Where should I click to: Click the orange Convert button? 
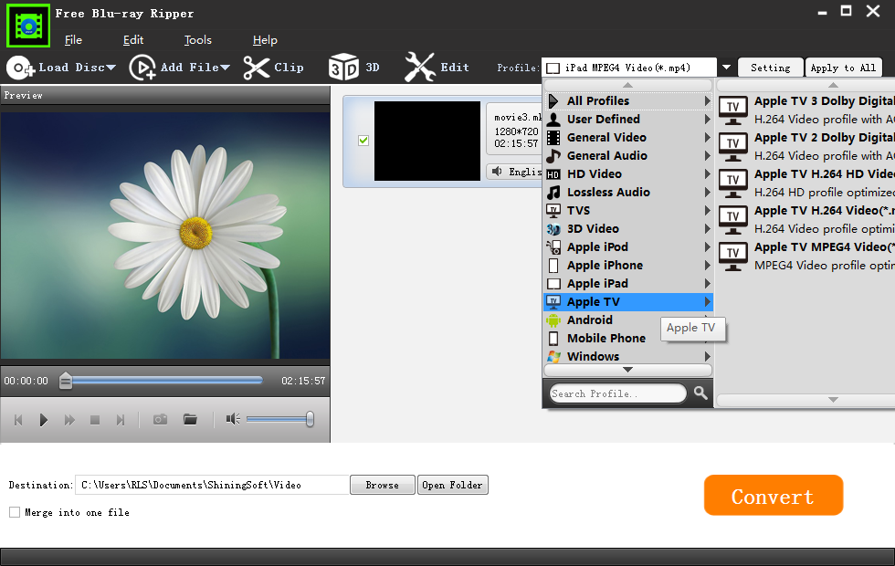pyautogui.click(x=773, y=496)
